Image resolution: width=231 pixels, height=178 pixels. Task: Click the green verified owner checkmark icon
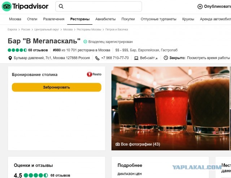point(85,42)
